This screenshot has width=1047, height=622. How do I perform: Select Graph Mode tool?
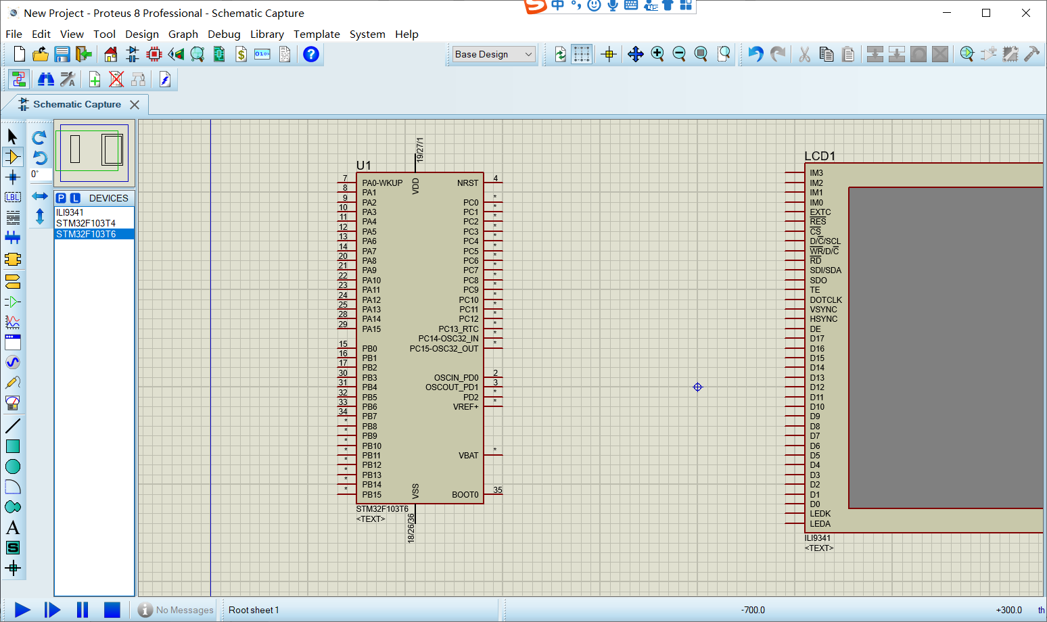tap(12, 322)
